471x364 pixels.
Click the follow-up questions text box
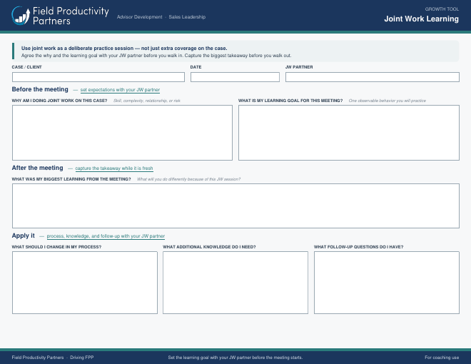point(387,283)
